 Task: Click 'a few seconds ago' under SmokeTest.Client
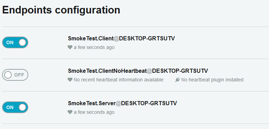pyautogui.click(x=94, y=47)
